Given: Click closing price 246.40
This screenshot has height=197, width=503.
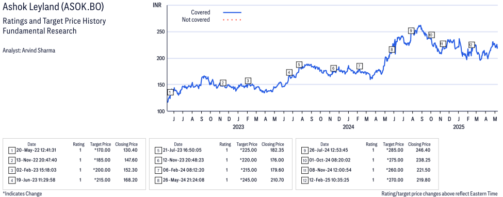Looking at the screenshot, I should coord(423,150).
